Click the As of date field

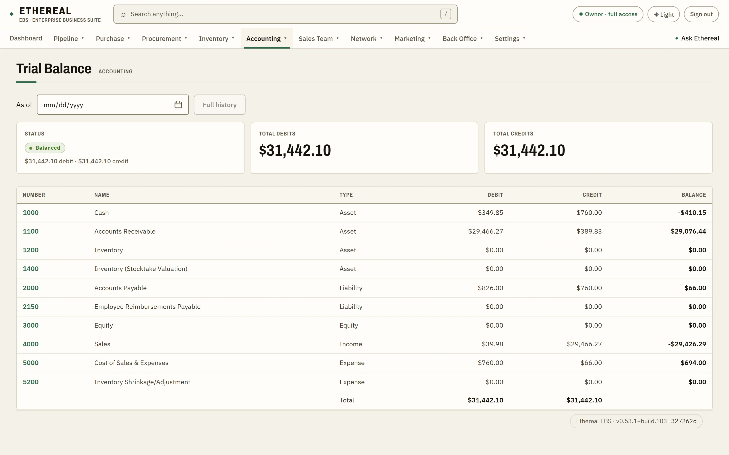pyautogui.click(x=113, y=105)
